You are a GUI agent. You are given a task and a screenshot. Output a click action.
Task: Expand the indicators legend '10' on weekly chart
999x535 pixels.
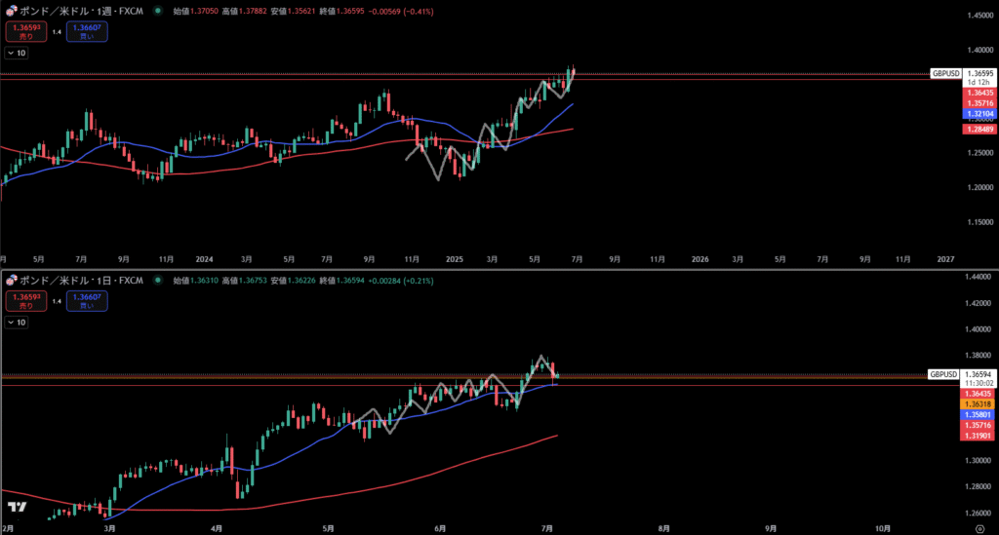pos(17,53)
